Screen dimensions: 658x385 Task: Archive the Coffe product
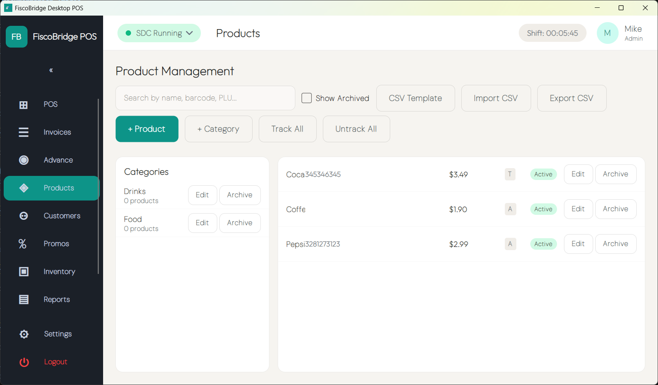coord(616,209)
